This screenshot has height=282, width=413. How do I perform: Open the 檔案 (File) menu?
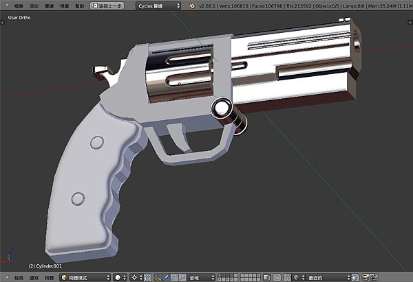point(19,5)
